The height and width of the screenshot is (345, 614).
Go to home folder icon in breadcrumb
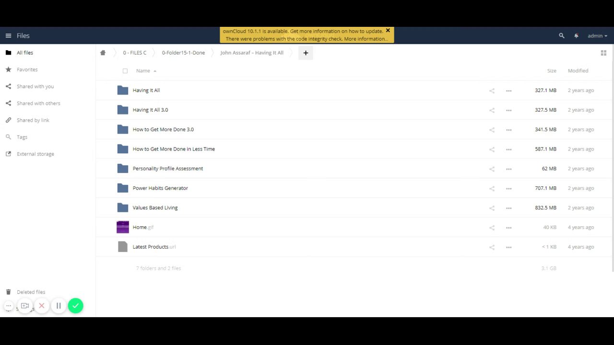[103, 53]
